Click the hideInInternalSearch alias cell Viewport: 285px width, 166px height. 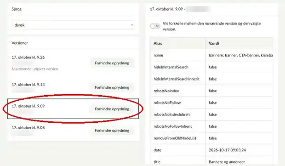click(x=178, y=67)
